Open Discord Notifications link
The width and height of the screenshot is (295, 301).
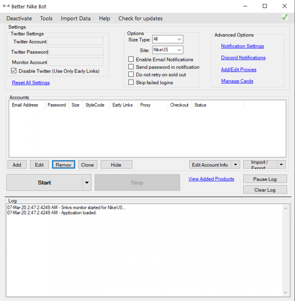pyautogui.click(x=243, y=57)
